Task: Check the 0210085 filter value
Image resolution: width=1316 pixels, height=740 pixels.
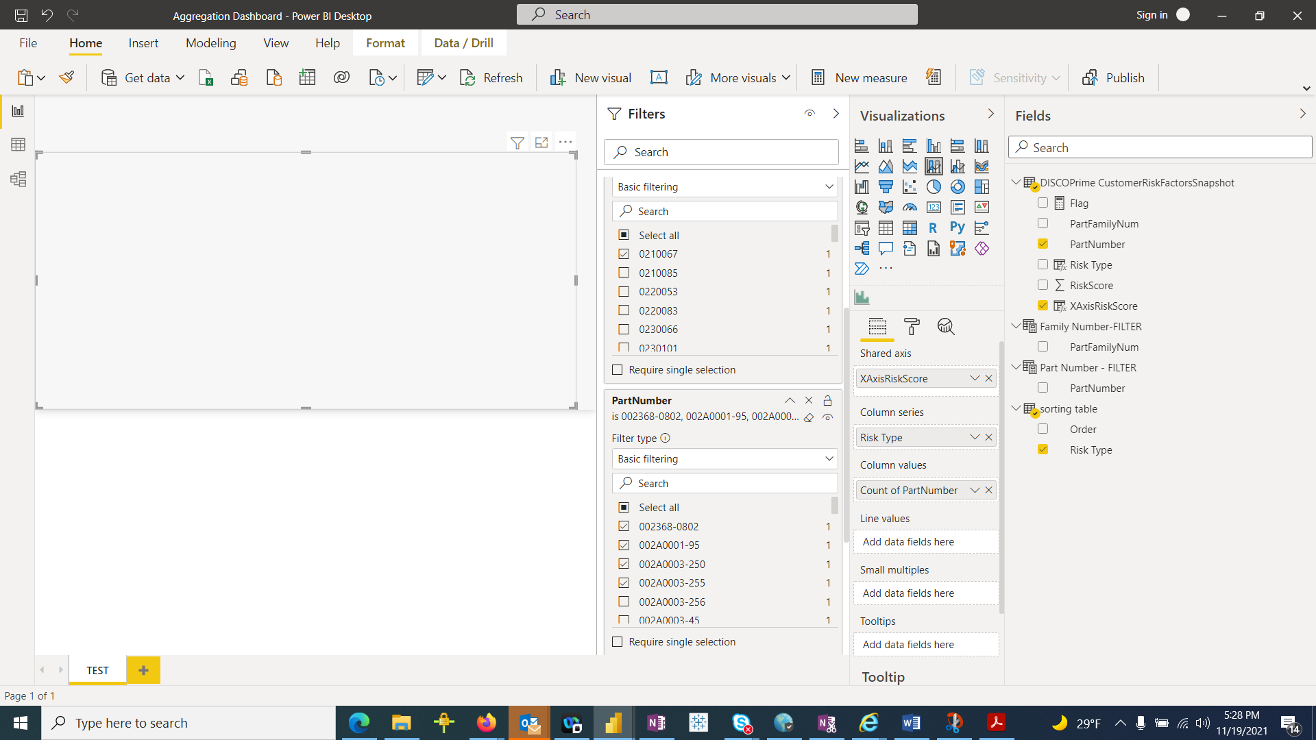Action: [x=624, y=273]
